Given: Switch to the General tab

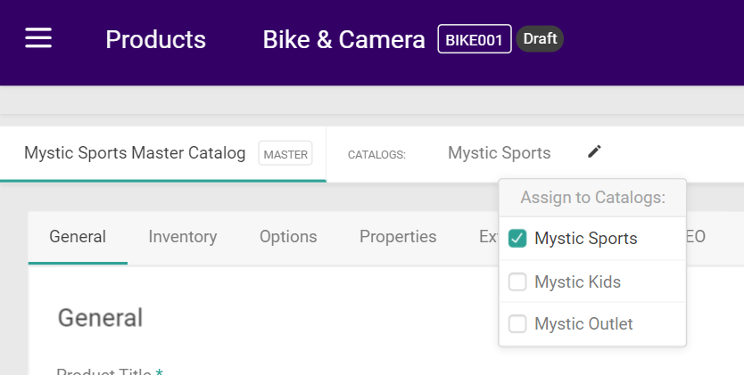Looking at the screenshot, I should point(78,237).
